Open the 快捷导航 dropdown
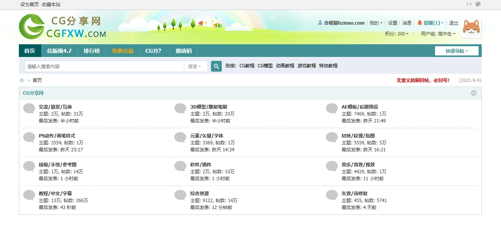 tap(457, 51)
